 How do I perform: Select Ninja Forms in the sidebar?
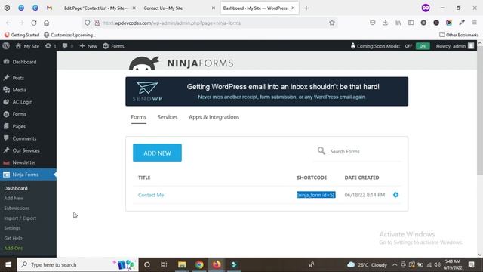(28, 175)
